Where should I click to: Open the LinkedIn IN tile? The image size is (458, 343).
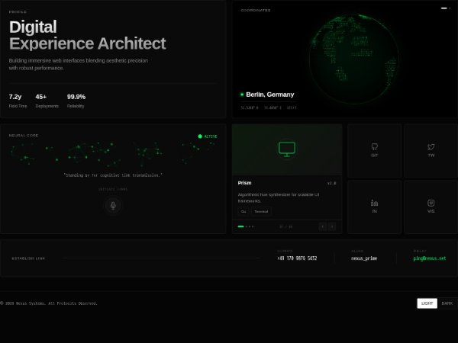point(374,207)
